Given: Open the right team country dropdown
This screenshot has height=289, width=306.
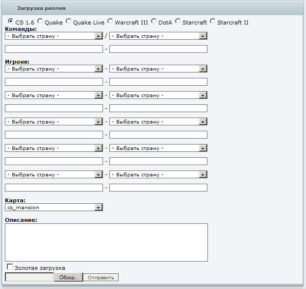Looking at the screenshot, I should (x=158, y=36).
